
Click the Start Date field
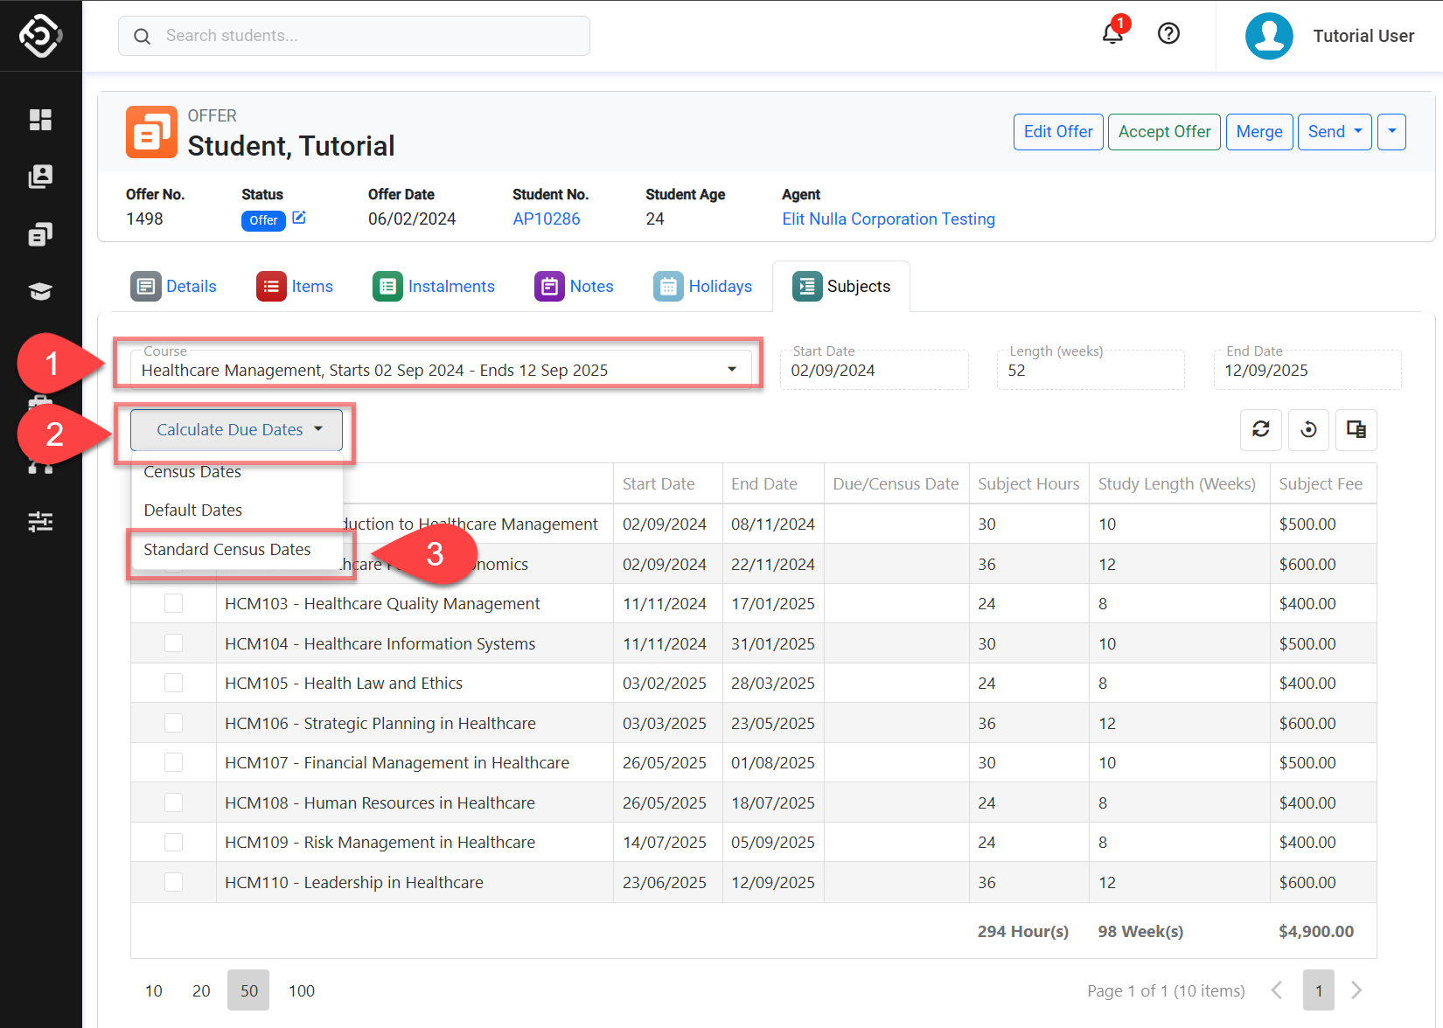pos(875,370)
